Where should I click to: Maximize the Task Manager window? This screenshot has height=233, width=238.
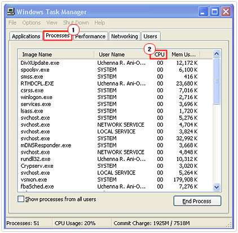(214, 12)
